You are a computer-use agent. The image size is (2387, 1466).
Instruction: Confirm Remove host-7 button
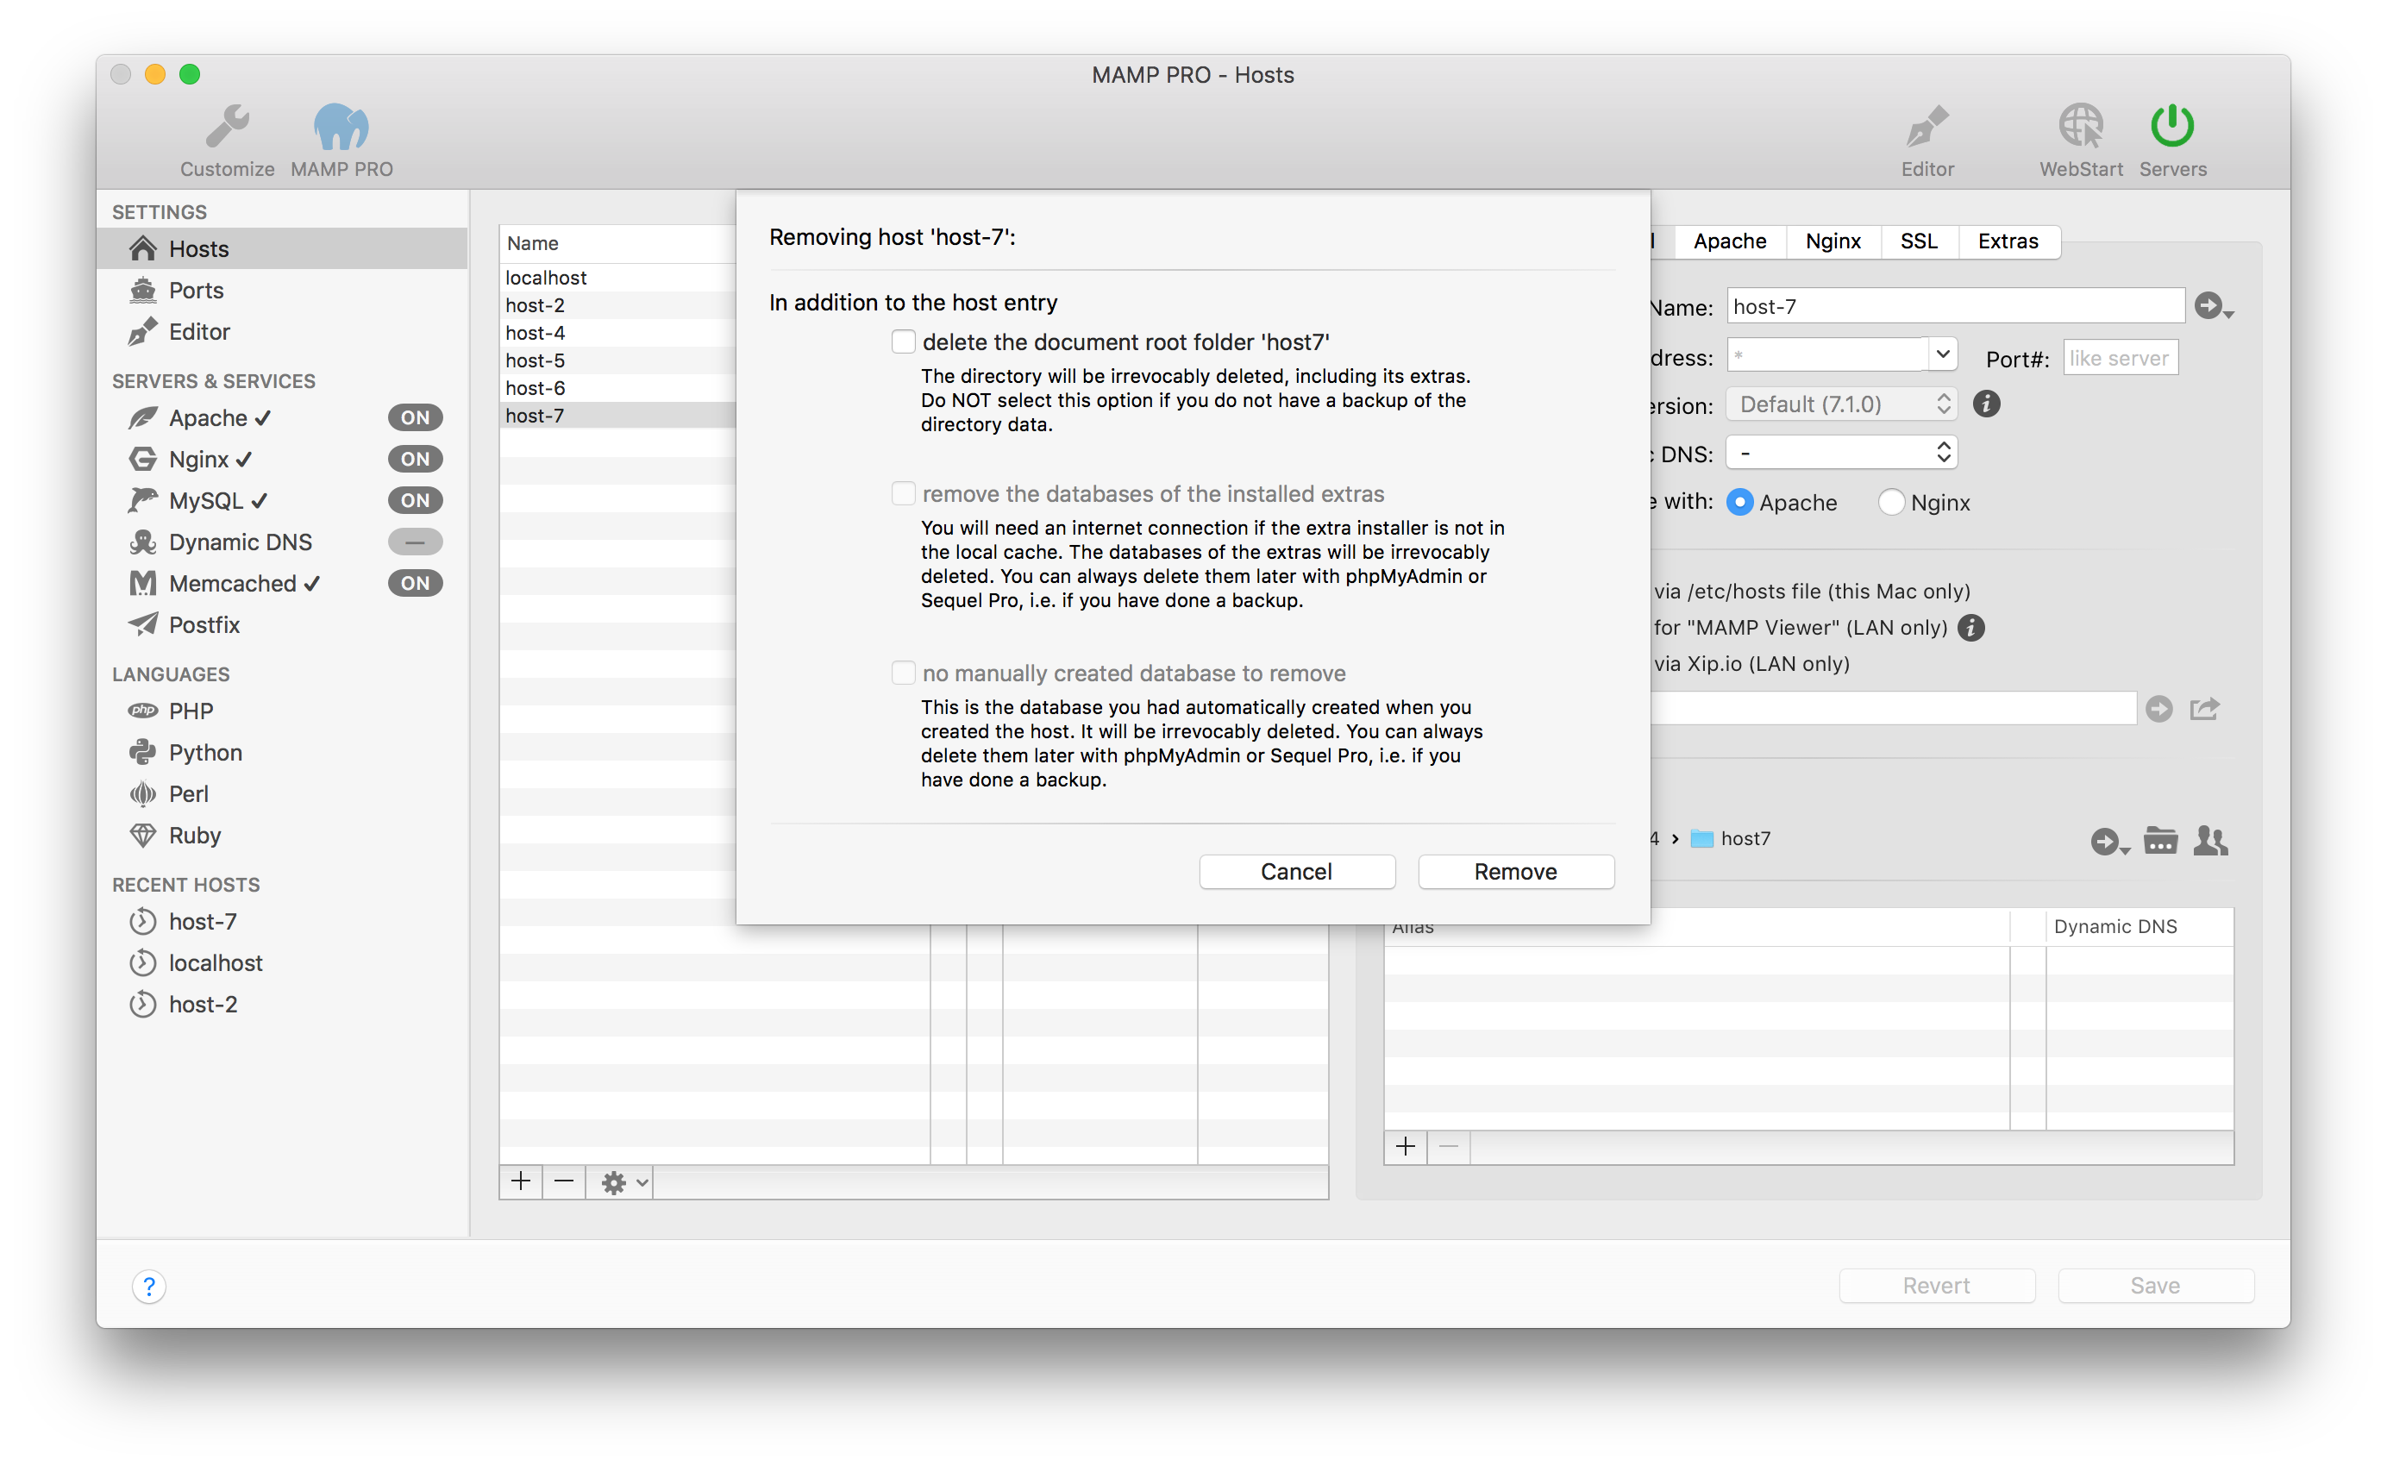pyautogui.click(x=1515, y=872)
